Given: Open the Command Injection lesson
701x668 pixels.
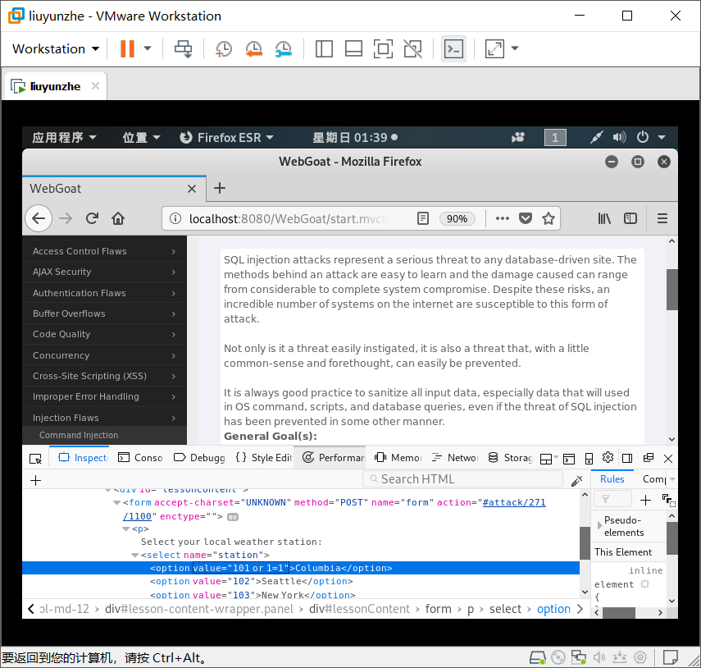Looking at the screenshot, I should 79,435.
